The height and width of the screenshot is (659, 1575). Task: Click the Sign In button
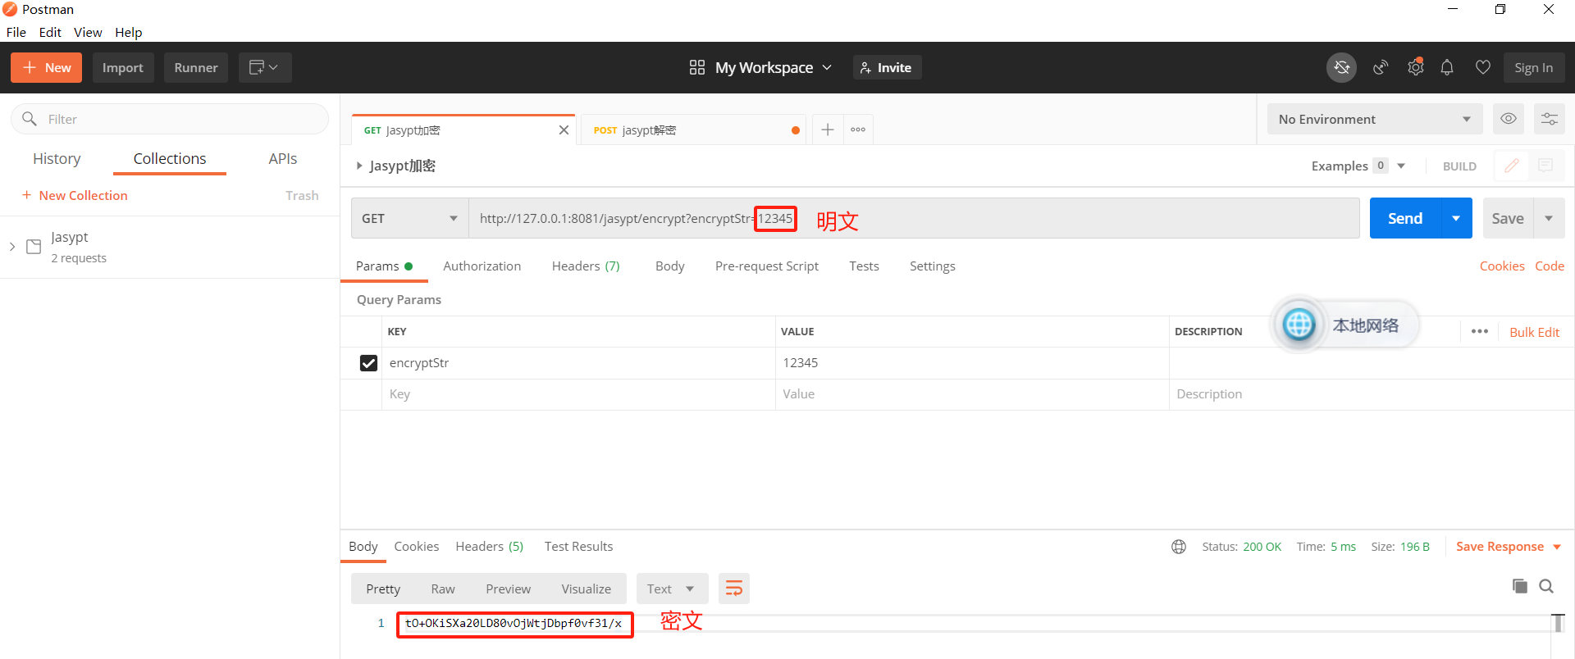1533,67
